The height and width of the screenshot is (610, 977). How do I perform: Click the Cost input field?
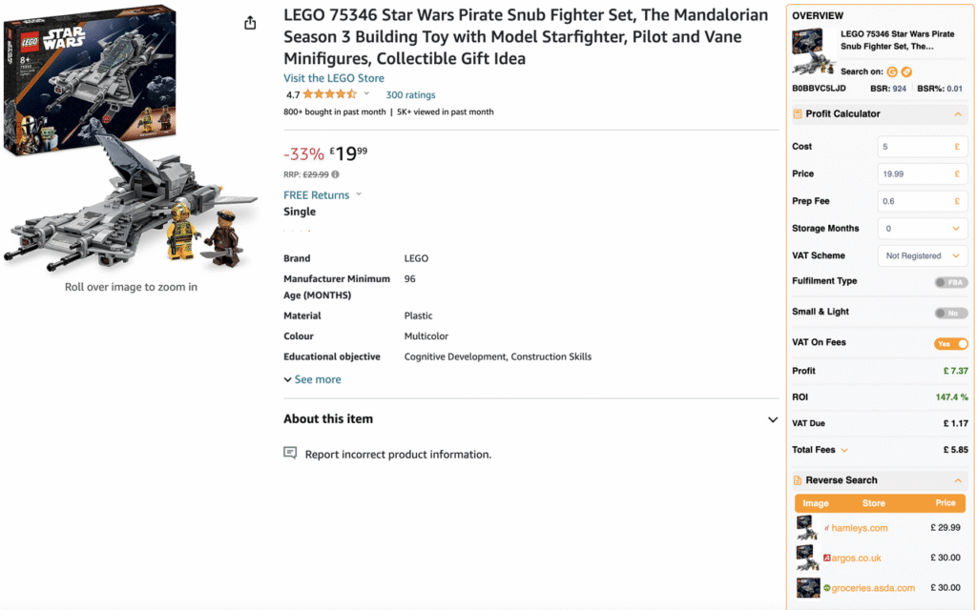pyautogui.click(x=914, y=147)
